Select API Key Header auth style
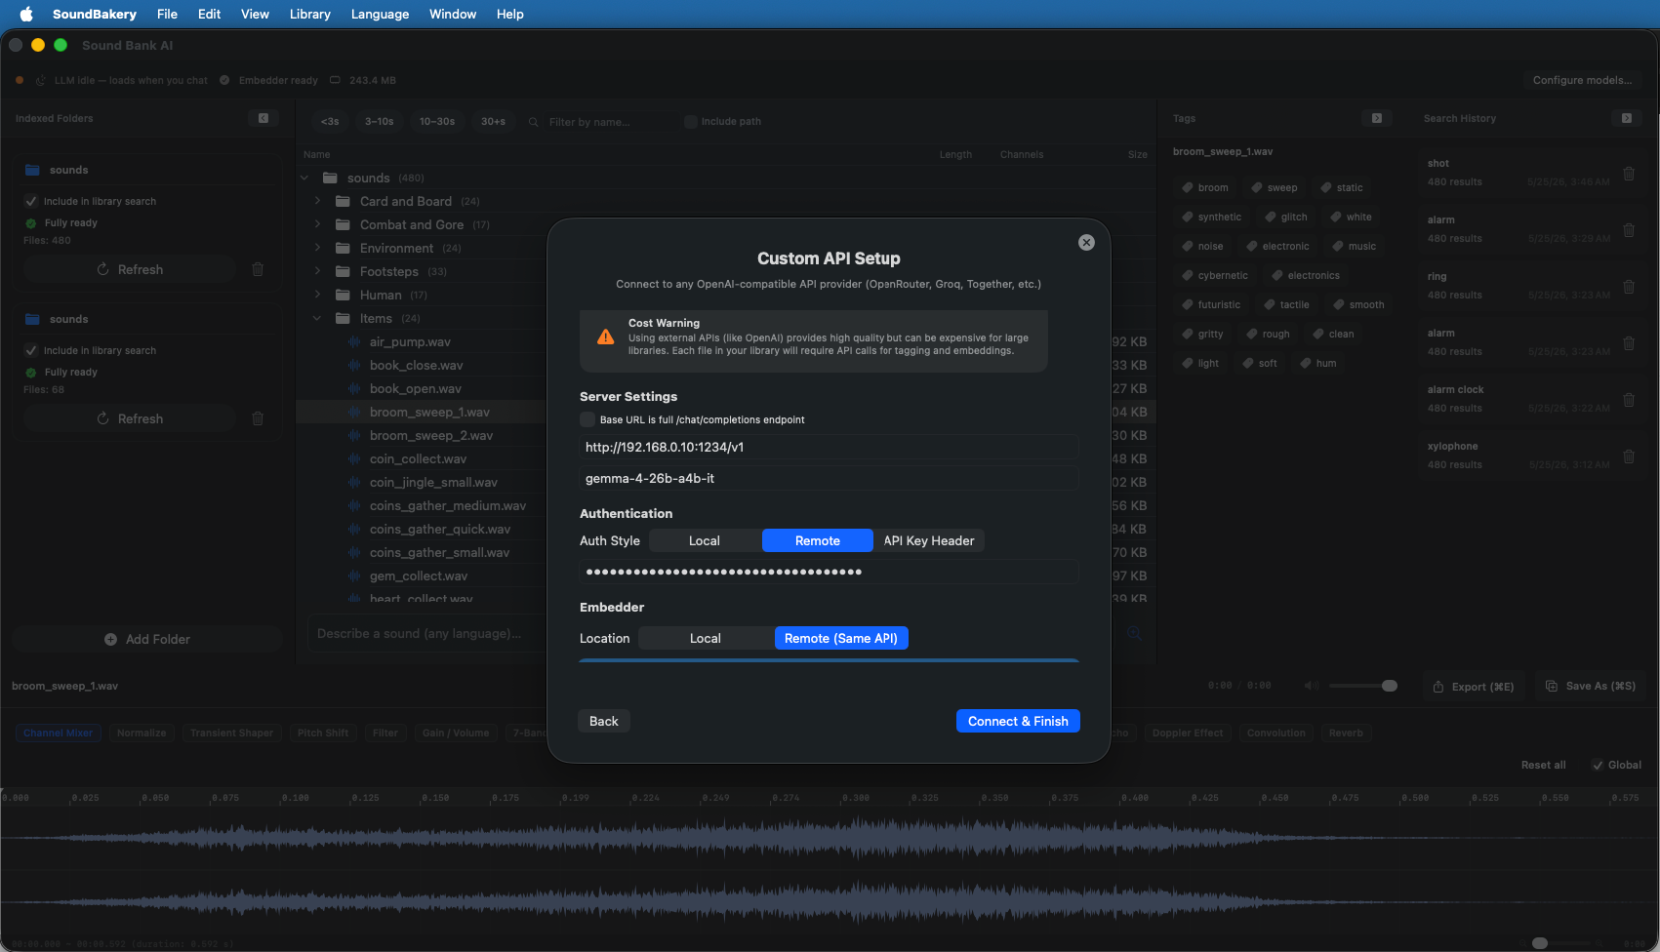1660x952 pixels. point(929,540)
